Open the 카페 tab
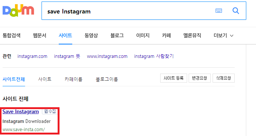The image size is (256, 136). [167, 35]
